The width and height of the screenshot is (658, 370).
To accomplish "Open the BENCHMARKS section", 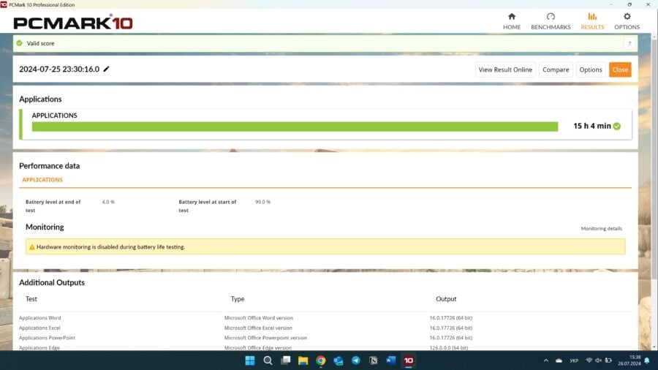I will click(x=551, y=21).
